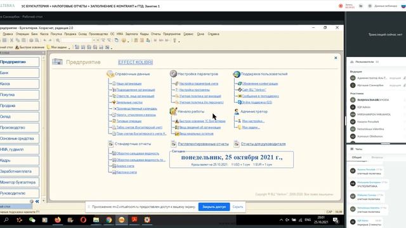Open the Операции menu
Viewport: 406px width, 228px height.
(22, 34)
